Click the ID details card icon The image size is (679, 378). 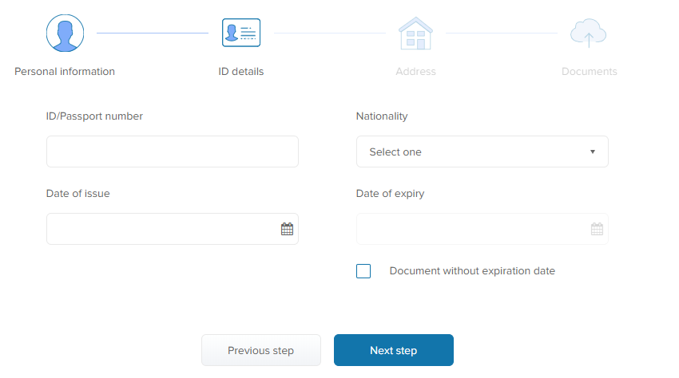point(241,33)
